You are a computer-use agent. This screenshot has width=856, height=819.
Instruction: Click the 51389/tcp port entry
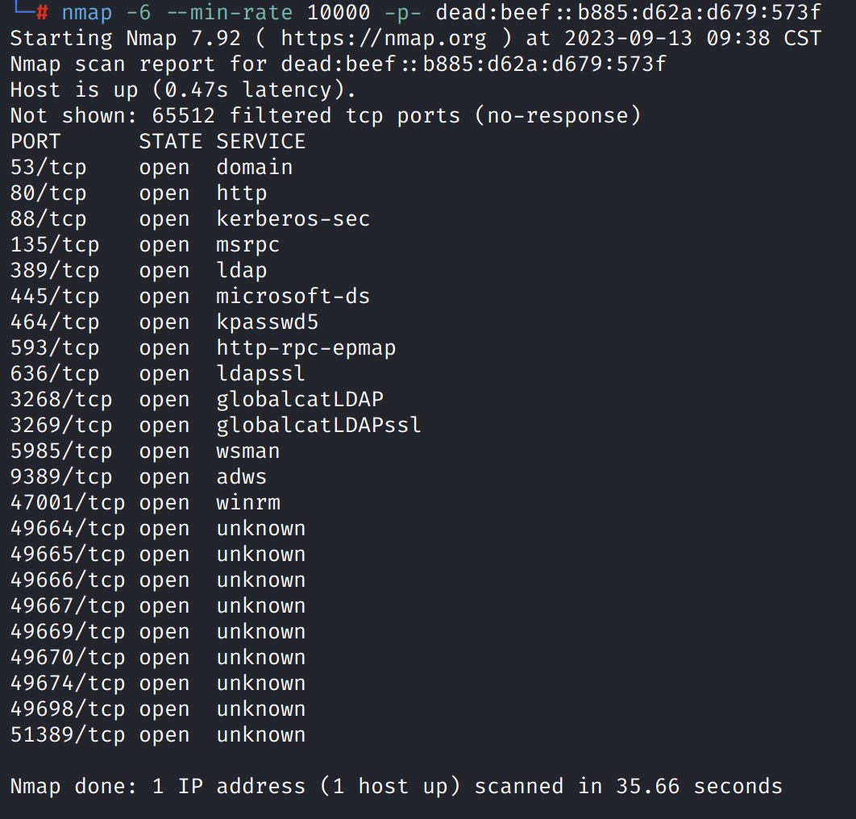click(x=68, y=734)
